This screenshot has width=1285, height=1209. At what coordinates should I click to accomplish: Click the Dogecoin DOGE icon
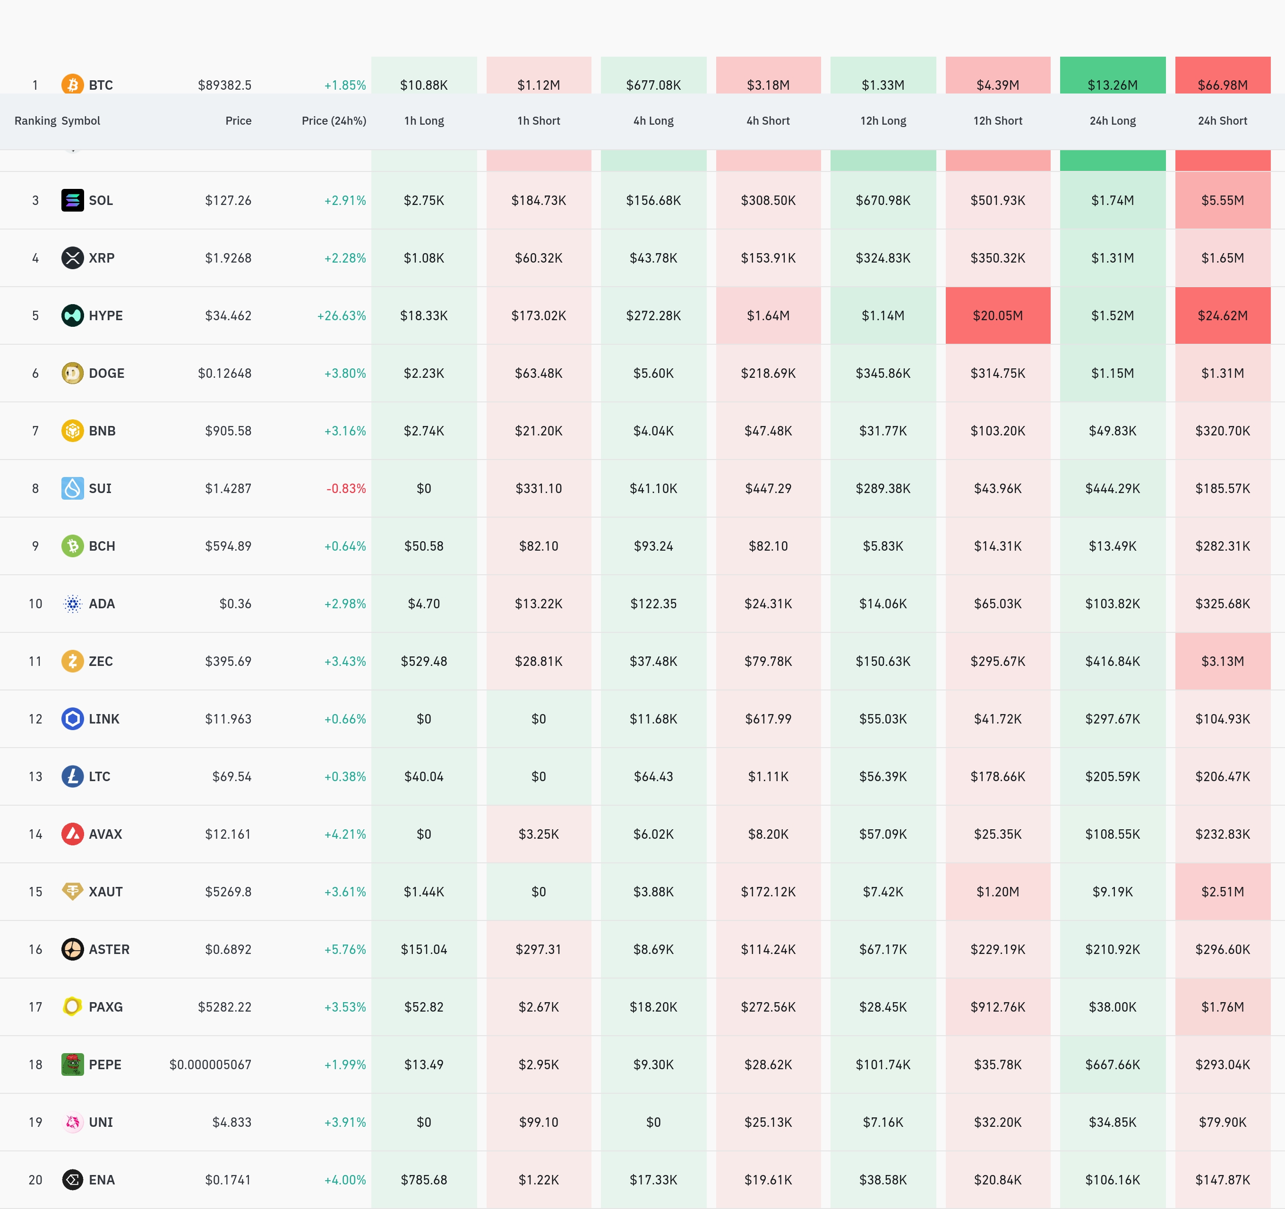point(72,373)
